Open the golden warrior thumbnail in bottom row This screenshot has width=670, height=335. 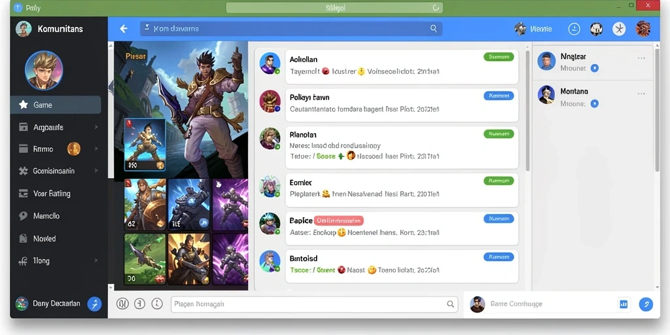tap(188, 259)
